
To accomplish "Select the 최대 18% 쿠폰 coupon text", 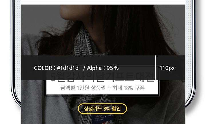I will tap(129, 88).
